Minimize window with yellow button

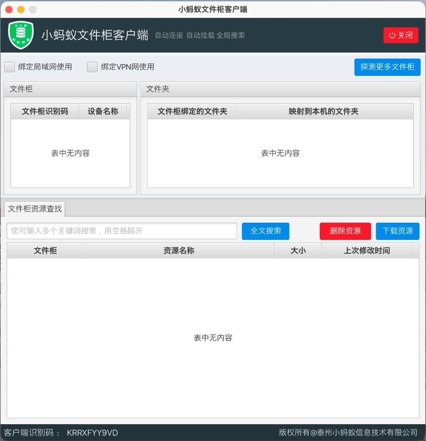21,9
